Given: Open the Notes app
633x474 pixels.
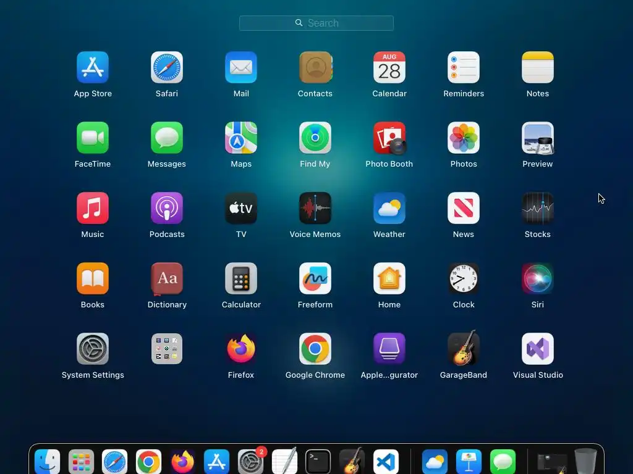Looking at the screenshot, I should coord(538,67).
